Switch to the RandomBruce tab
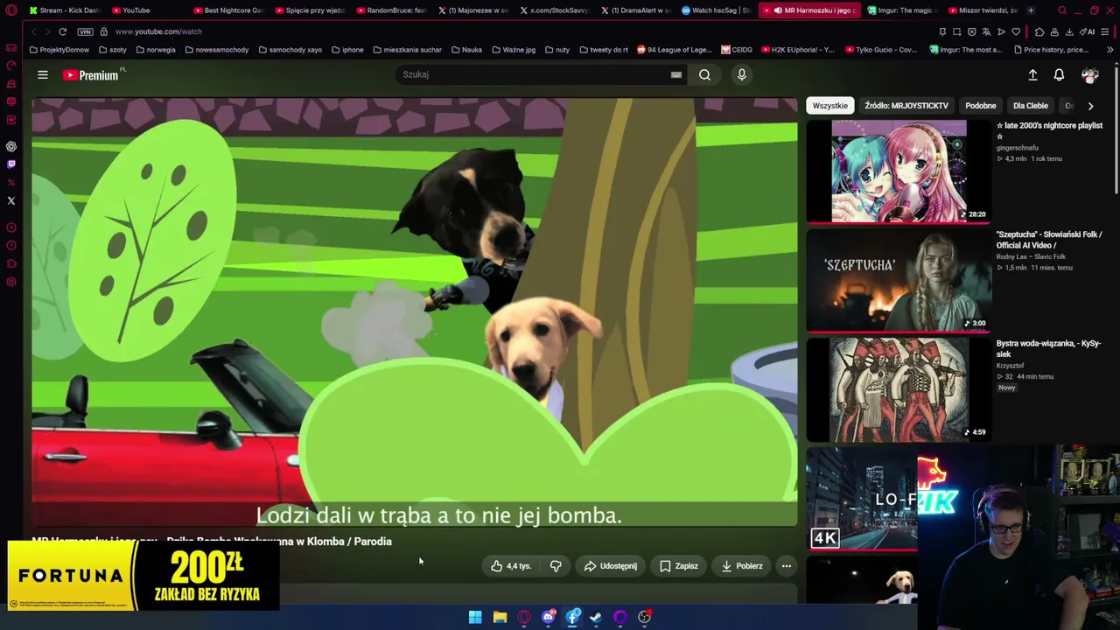This screenshot has height=630, width=1120. point(390,10)
